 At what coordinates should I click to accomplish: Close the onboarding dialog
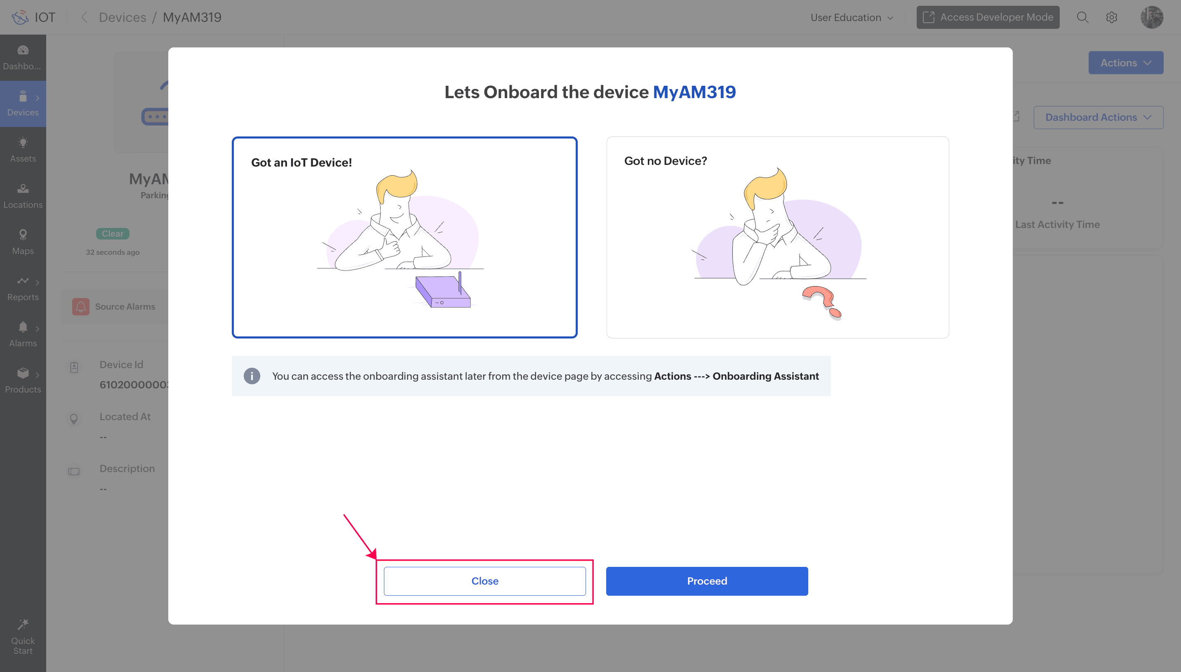(x=484, y=580)
